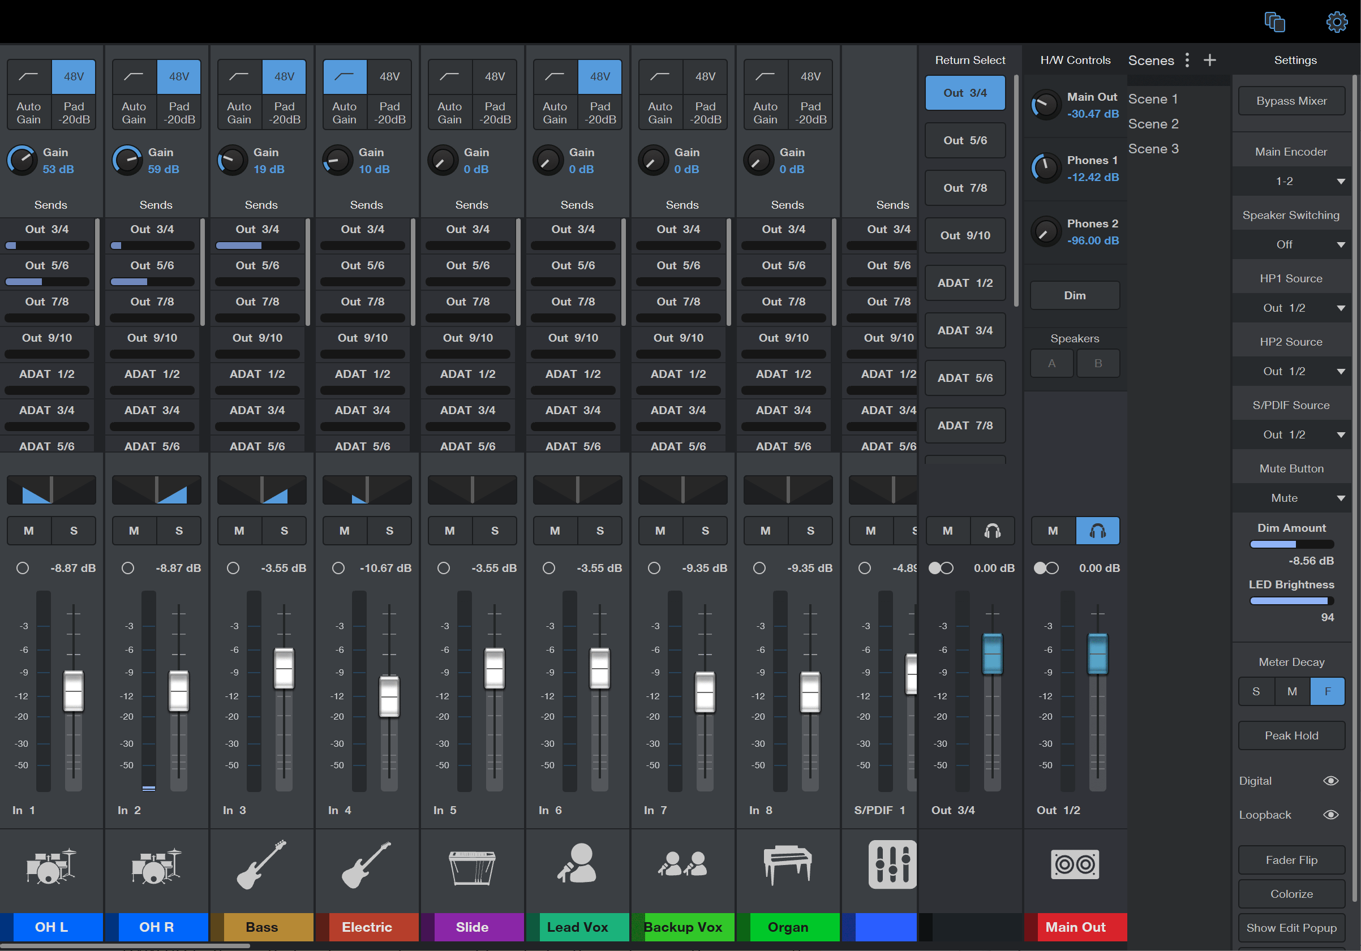Click the singer icon on Lead Vox
1361x951 pixels.
tap(577, 863)
